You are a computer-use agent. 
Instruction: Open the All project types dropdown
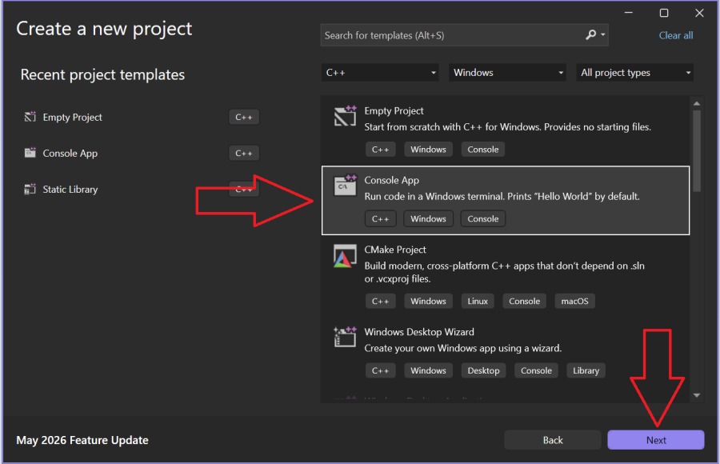coord(634,73)
